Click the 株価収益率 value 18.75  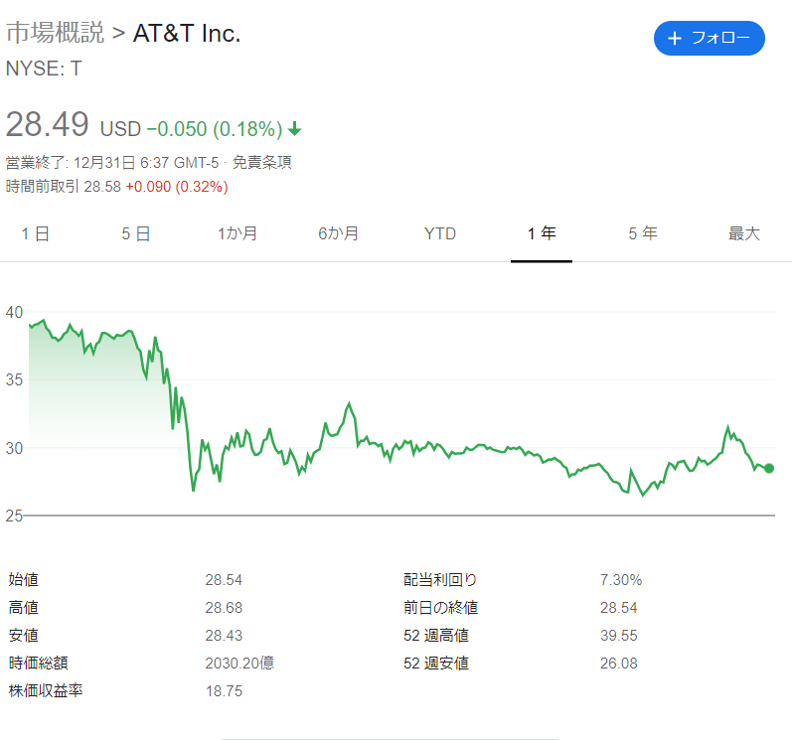point(224,690)
